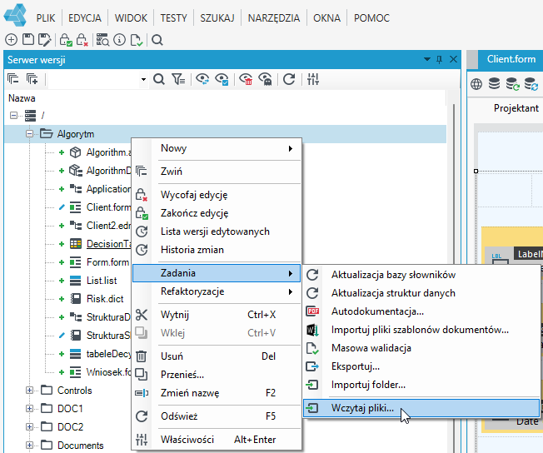Choose Właściwości from context menu

coord(217,440)
